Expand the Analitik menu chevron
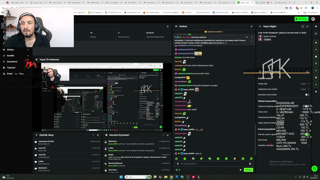This screenshot has width=320, height=180. tap(28, 55)
